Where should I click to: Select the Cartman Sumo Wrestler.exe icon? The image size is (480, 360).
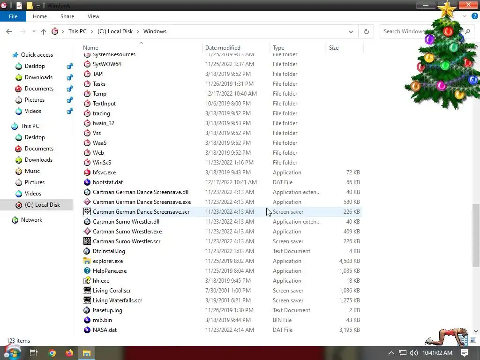click(x=87, y=232)
